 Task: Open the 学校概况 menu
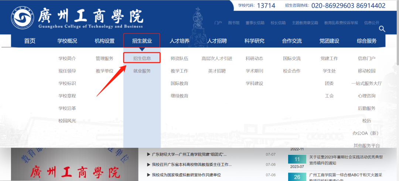pos(67,41)
